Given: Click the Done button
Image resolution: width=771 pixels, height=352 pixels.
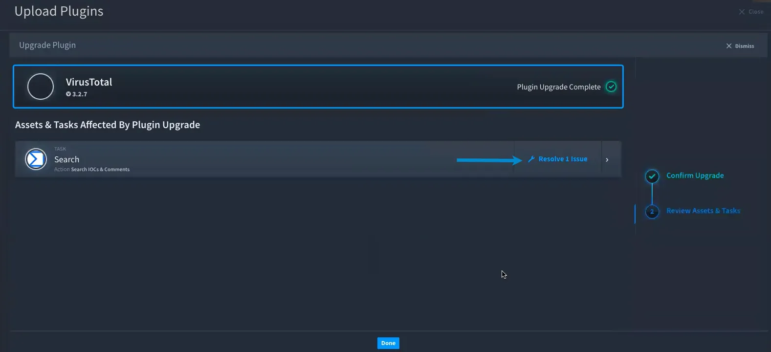Looking at the screenshot, I should point(388,343).
